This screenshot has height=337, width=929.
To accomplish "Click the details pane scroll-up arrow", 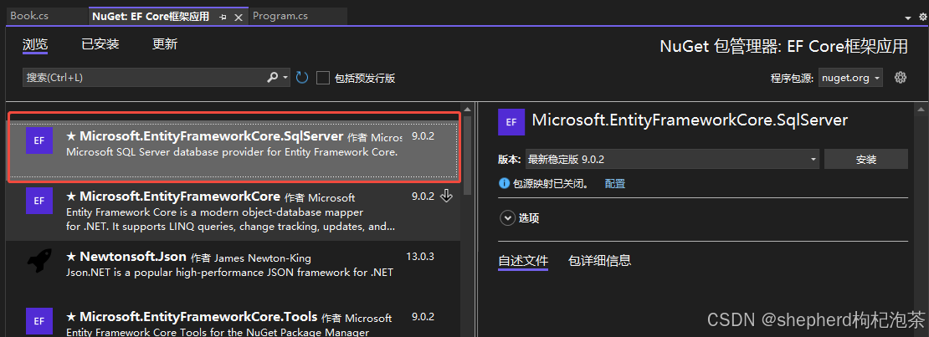I will 920,110.
